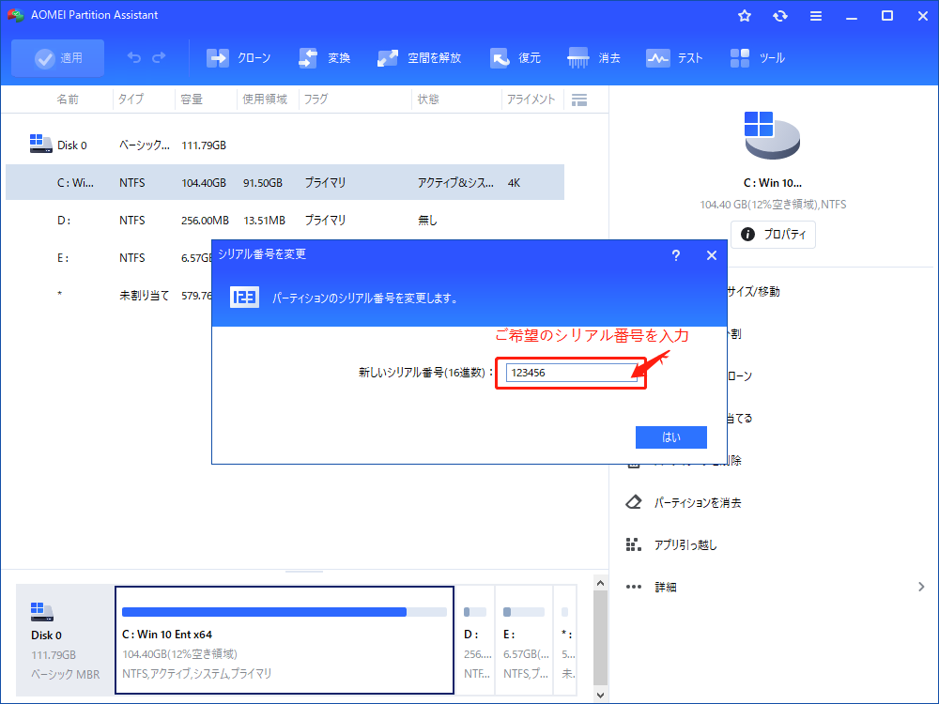Open the クローン clone tool
The width and height of the screenshot is (939, 704).
239,58
